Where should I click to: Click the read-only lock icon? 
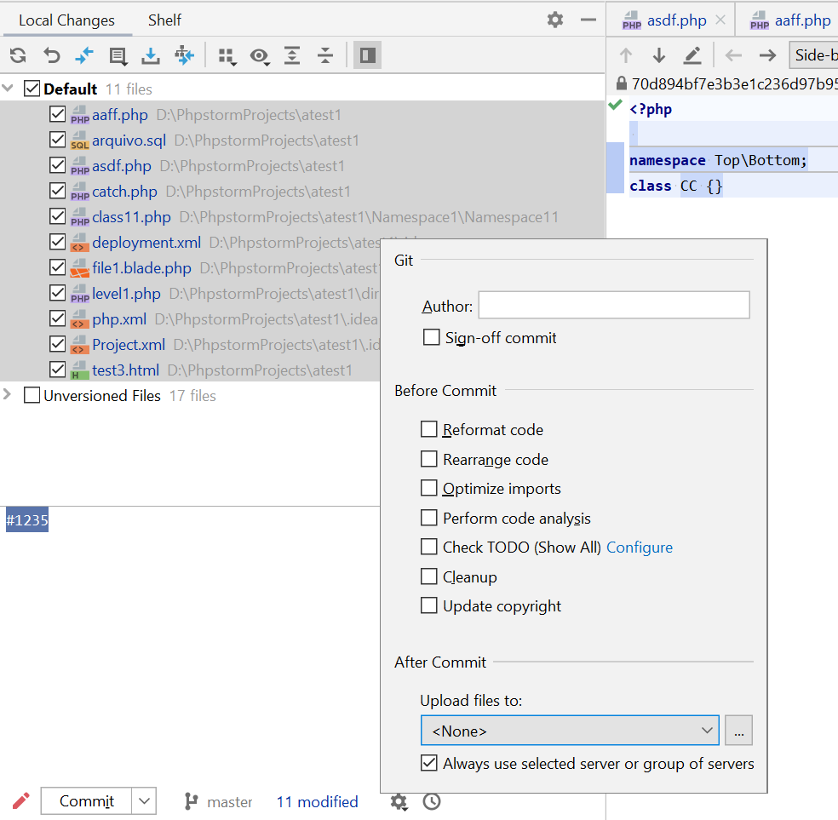coord(621,83)
